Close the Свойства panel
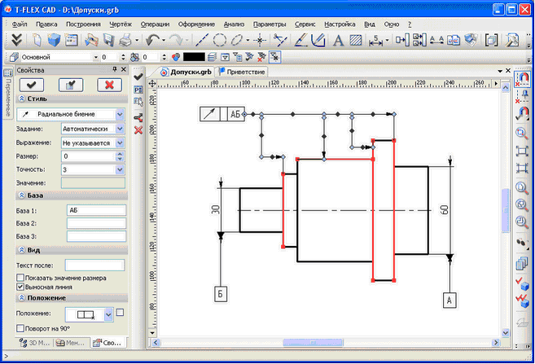 click(x=124, y=69)
